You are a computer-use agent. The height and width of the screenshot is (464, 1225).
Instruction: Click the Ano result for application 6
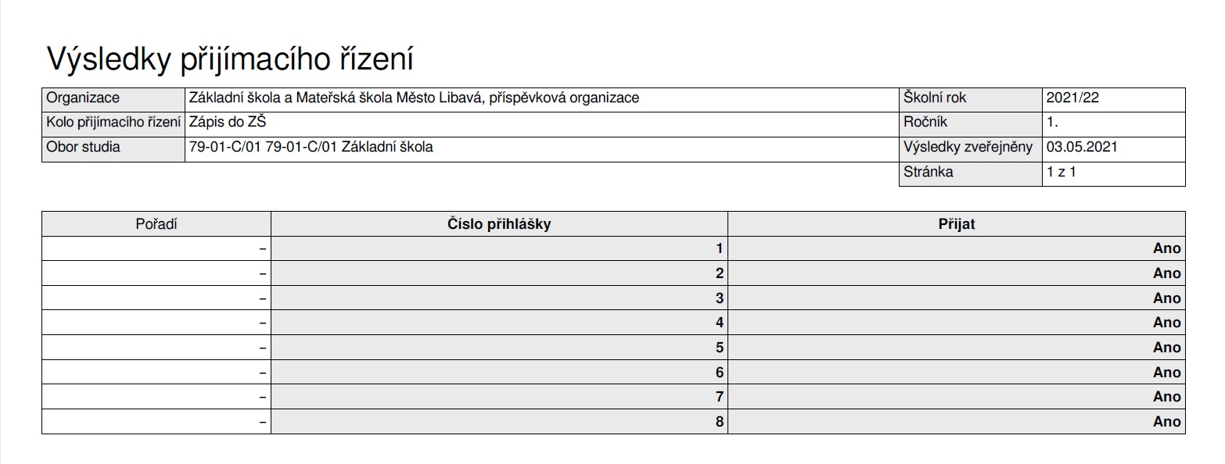1166,372
